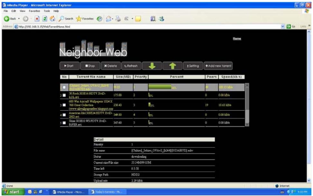Open the Favorites star in the toolbar

(85, 19)
